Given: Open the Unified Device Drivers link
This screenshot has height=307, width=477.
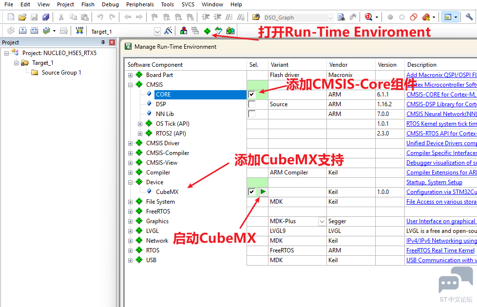Looking at the screenshot, I should (441, 143).
